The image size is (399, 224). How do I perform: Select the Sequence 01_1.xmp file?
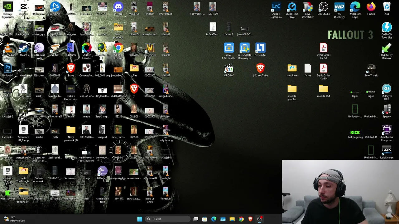(23, 133)
